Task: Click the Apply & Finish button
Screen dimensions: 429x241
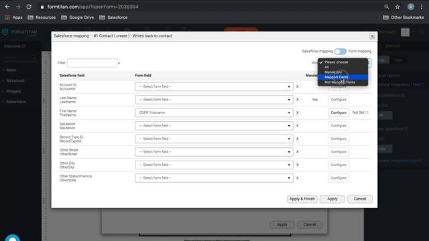Action: point(302,199)
